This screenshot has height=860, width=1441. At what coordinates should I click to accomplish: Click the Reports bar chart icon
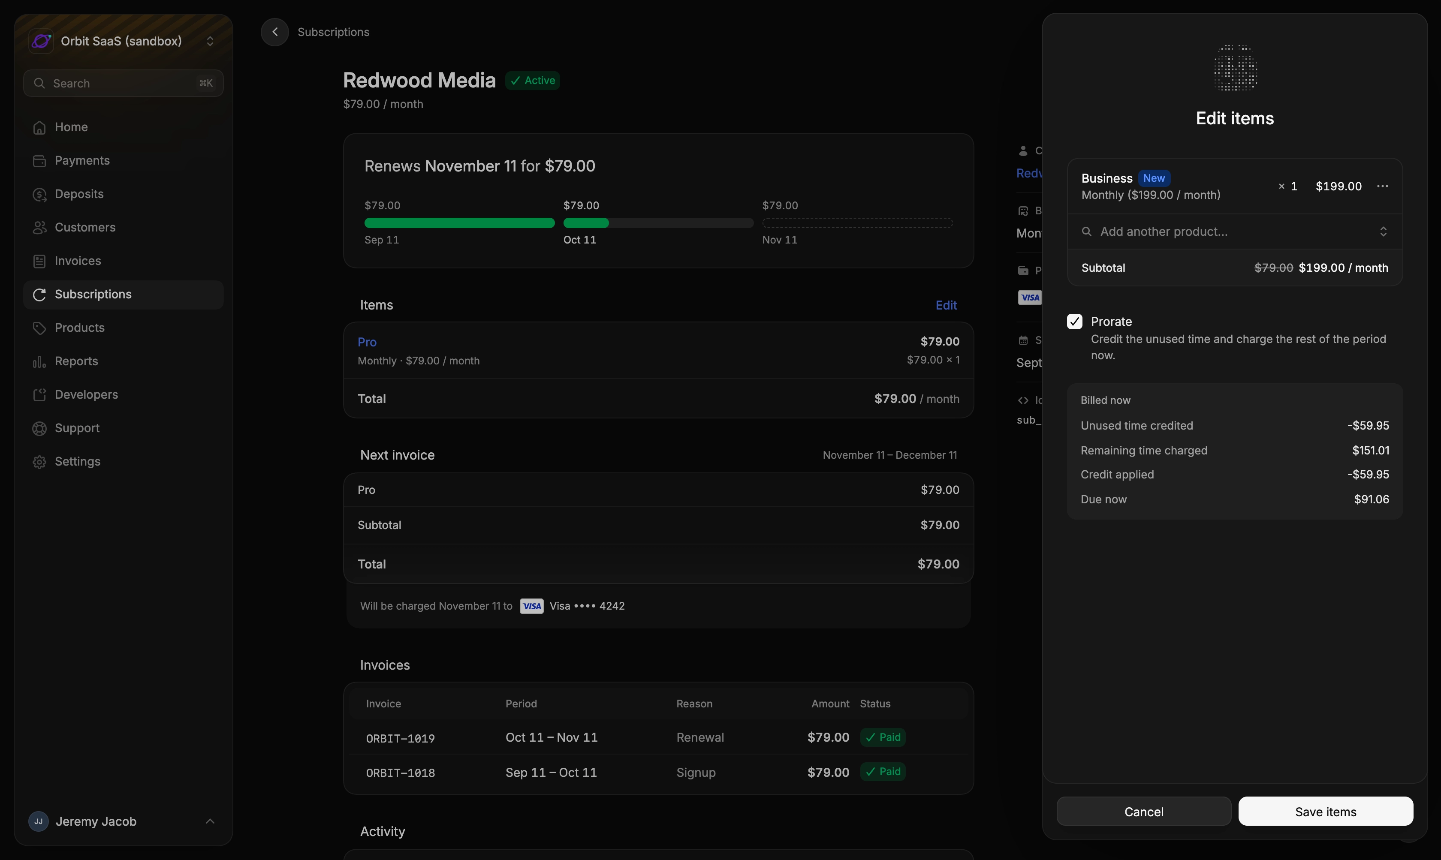coord(39,361)
